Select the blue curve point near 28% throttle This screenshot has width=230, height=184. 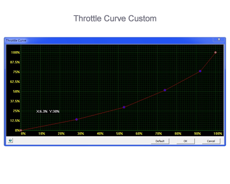point(76,119)
